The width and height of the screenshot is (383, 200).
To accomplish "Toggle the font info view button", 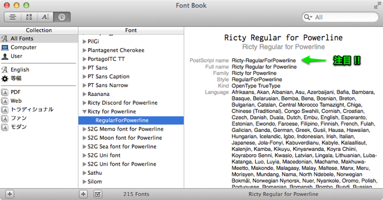I will pyautogui.click(x=62, y=17).
